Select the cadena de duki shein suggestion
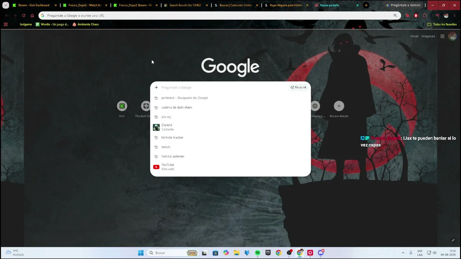 coord(230,107)
